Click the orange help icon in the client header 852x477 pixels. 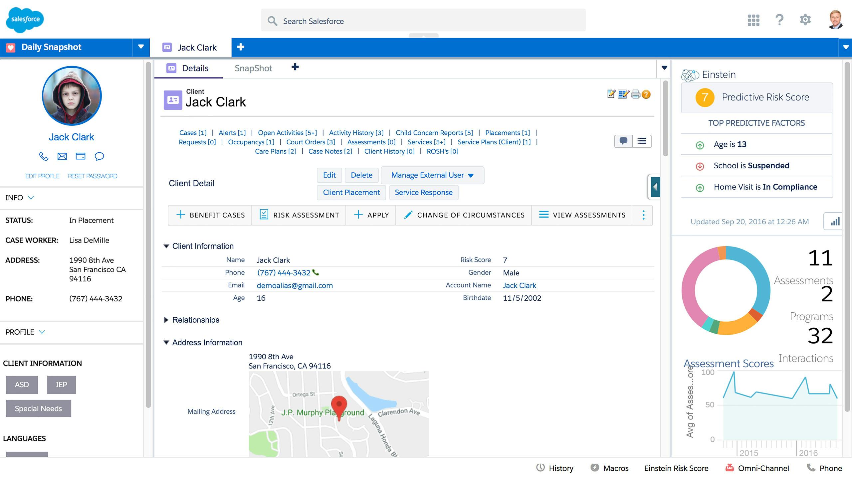646,94
